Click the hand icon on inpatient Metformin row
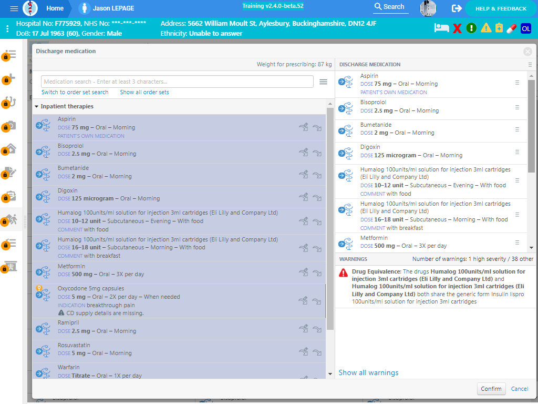Image resolution: width=538 pixels, height=404 pixels. click(303, 273)
